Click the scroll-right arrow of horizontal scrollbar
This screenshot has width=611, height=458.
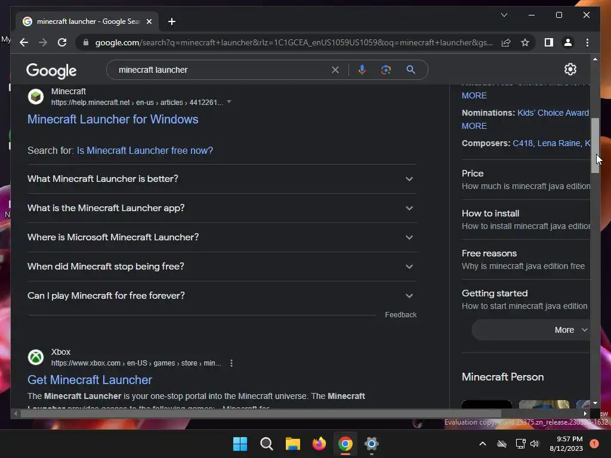click(x=585, y=414)
